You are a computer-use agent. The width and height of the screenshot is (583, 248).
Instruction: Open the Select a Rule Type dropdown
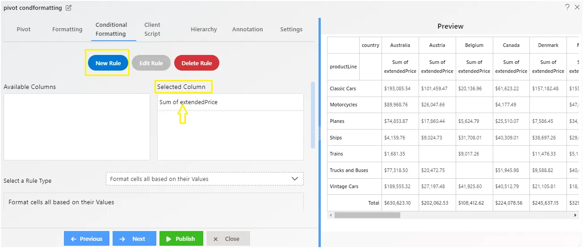(x=205, y=179)
